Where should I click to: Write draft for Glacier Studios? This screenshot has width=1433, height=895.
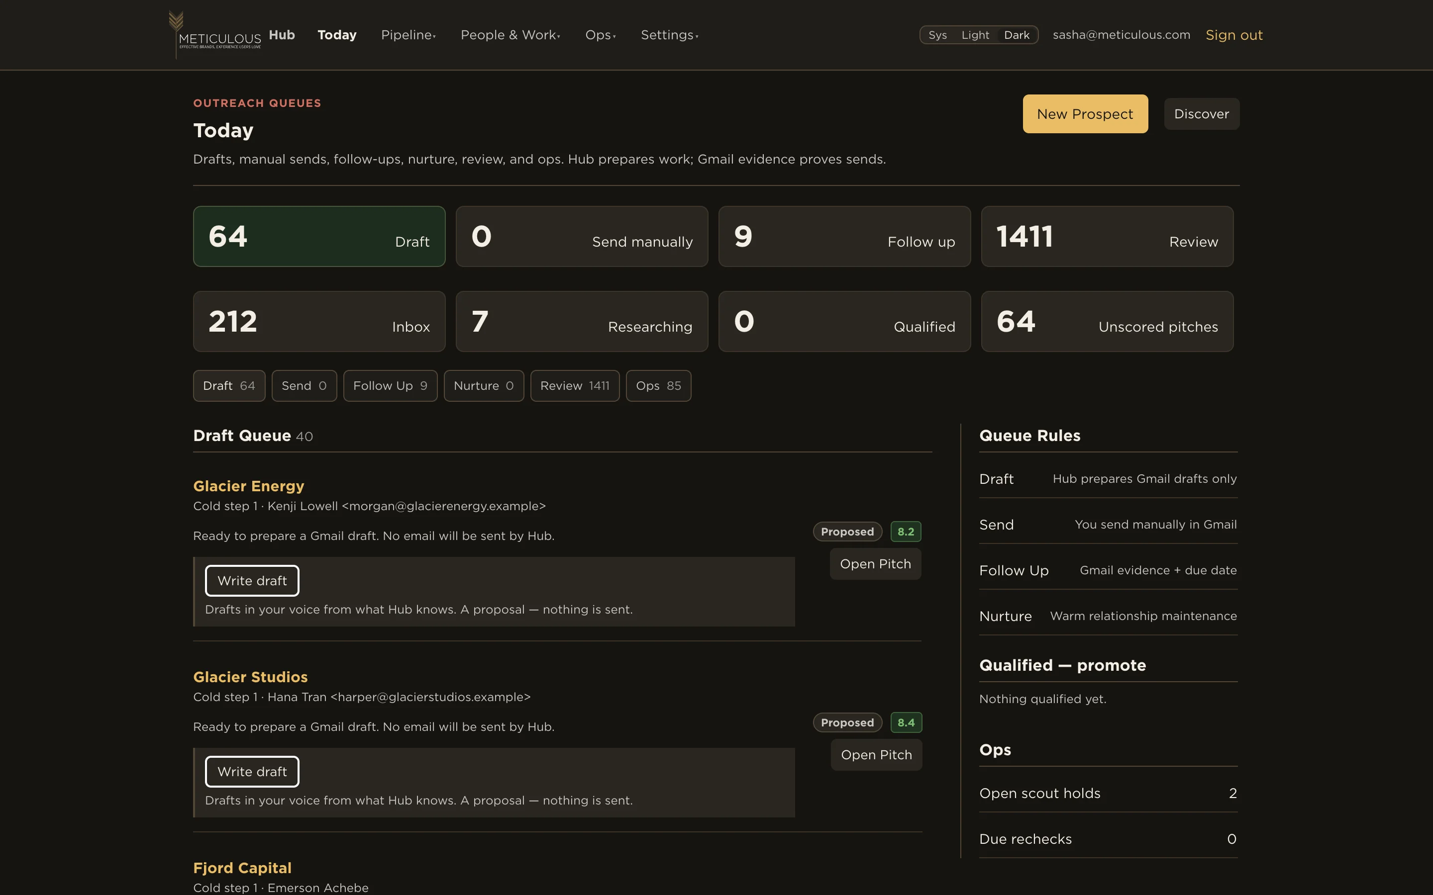[x=252, y=772]
